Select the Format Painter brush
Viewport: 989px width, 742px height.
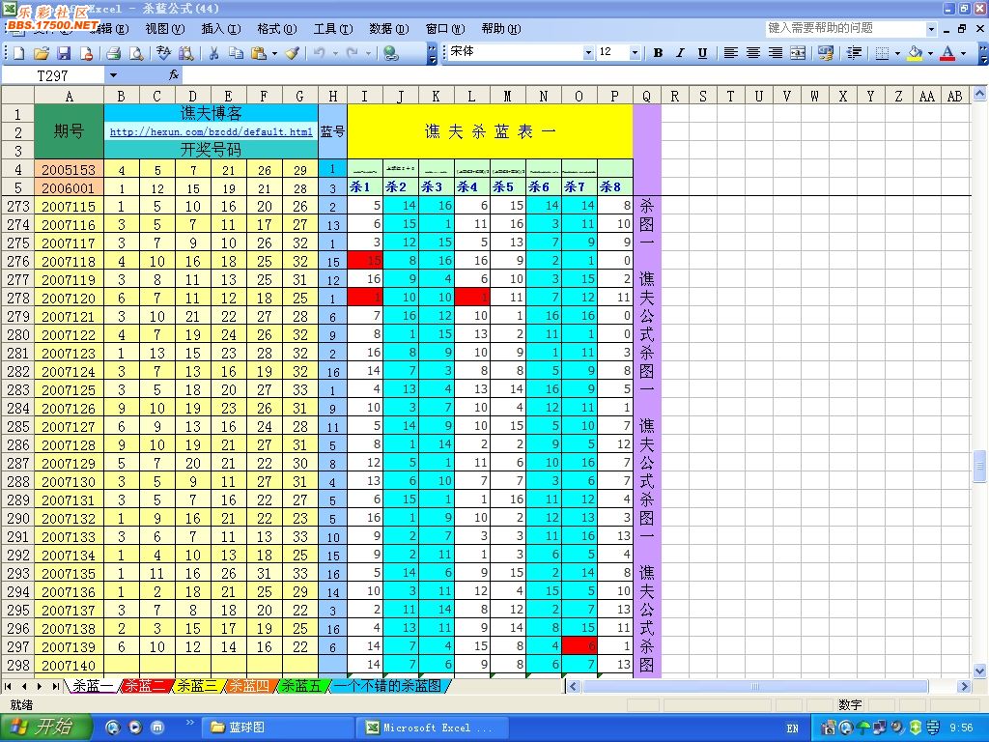tap(292, 54)
